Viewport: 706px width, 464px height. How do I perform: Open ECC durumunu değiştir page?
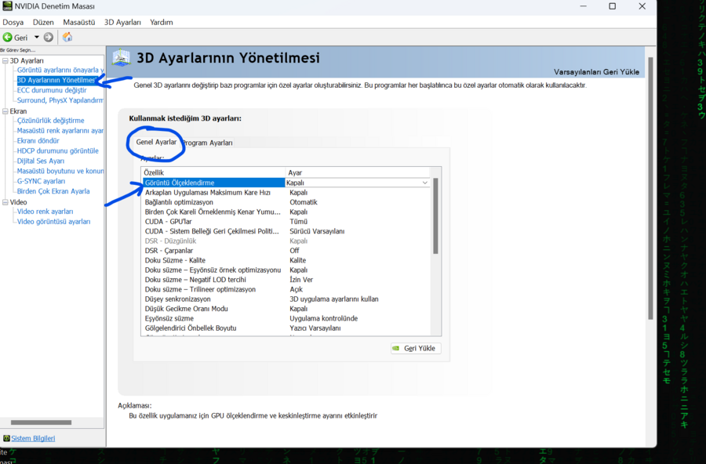(52, 90)
